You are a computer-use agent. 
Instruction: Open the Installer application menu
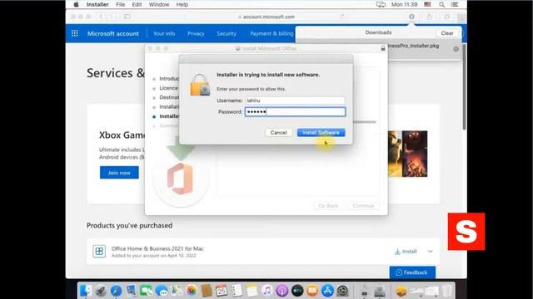click(97, 4)
